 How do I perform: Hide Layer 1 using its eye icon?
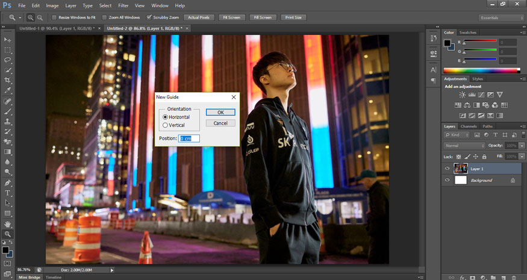click(x=447, y=169)
